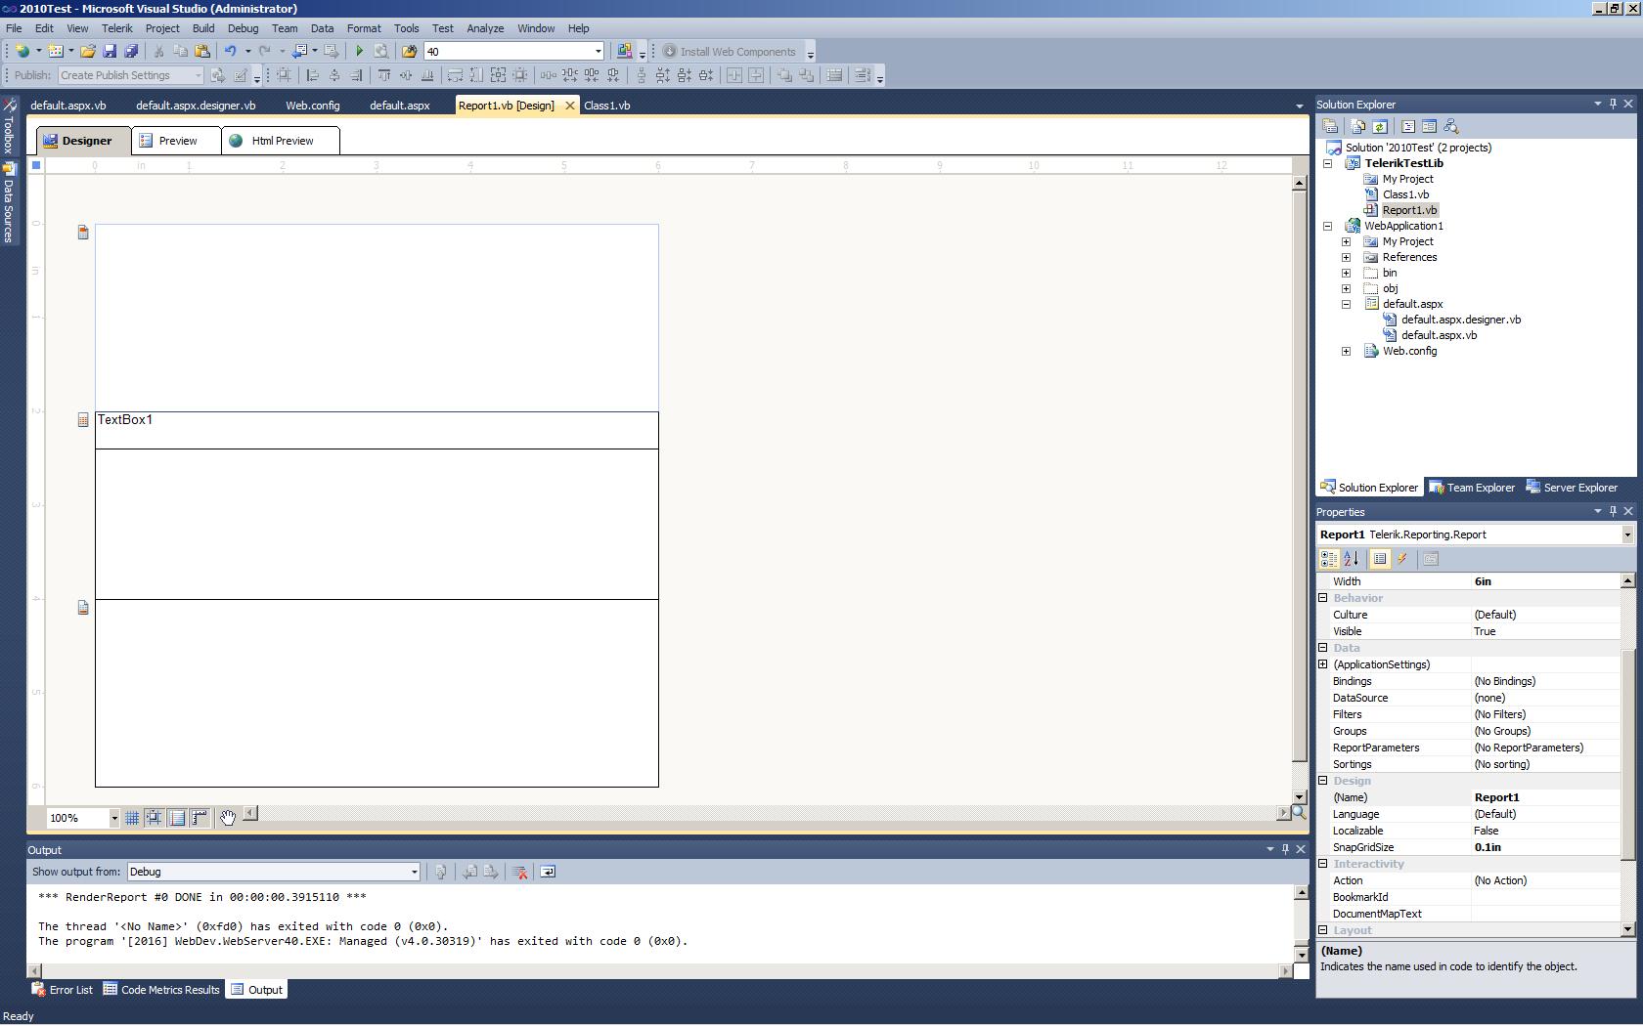Expand the References folder node
Viewport: 1643px width, 1026px height.
click(1347, 257)
